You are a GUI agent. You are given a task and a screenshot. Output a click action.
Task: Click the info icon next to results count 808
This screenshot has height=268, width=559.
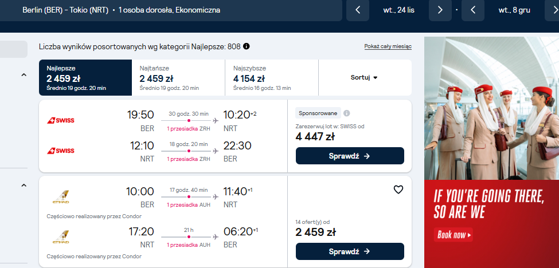click(247, 46)
